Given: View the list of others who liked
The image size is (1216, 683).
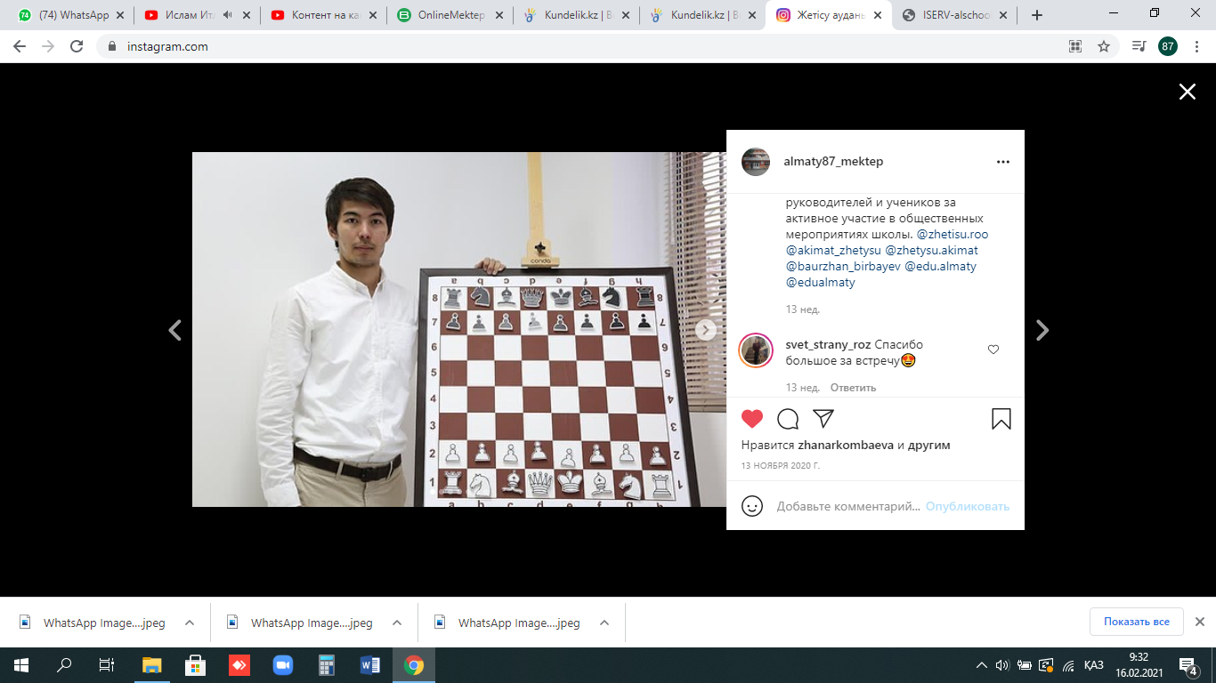Looking at the screenshot, I should pyautogui.click(x=929, y=445).
